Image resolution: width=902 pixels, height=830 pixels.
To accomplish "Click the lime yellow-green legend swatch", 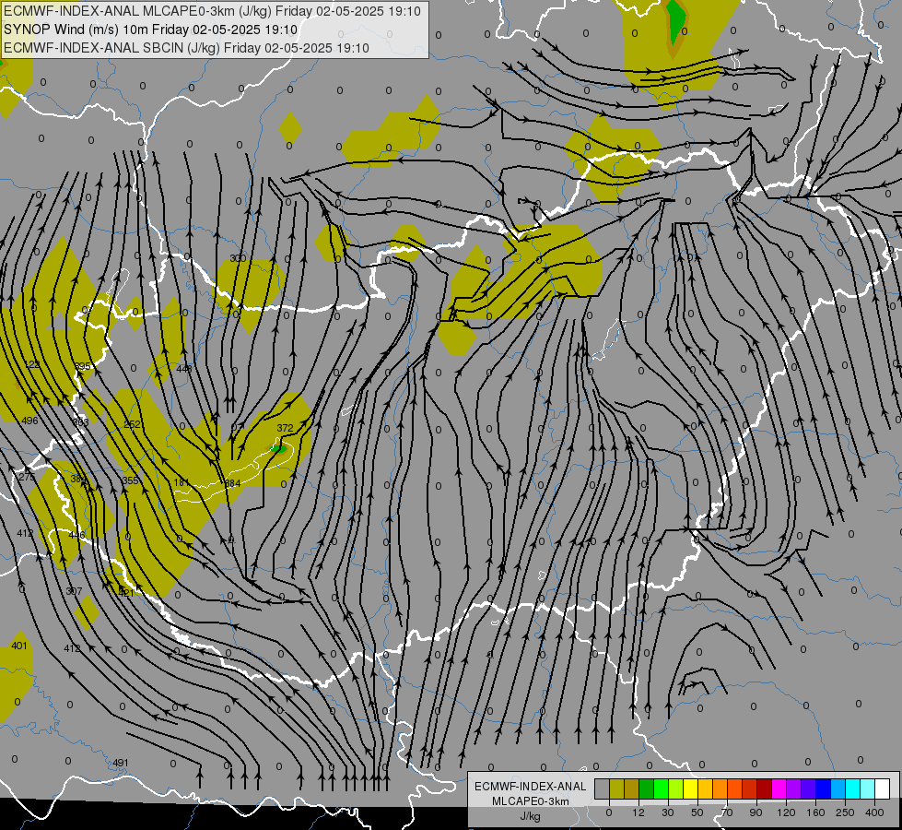I will pos(676,788).
